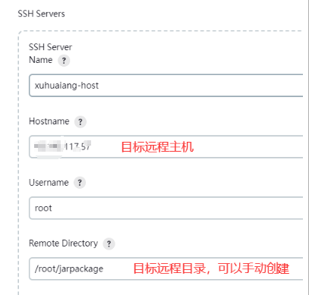309x295 pixels.
Task: Edit the Remote Directory /root/jarpackage field
Action: click(166, 268)
